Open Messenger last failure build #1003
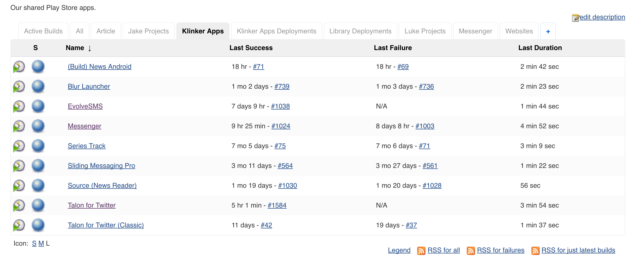This screenshot has height=267, width=631. (425, 126)
